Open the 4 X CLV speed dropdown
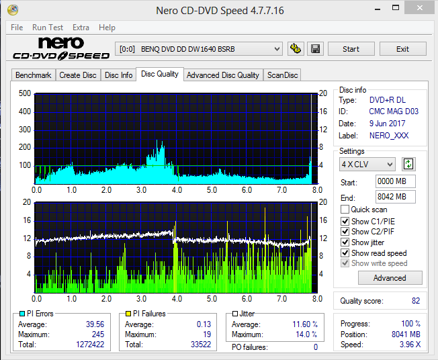 click(367, 165)
